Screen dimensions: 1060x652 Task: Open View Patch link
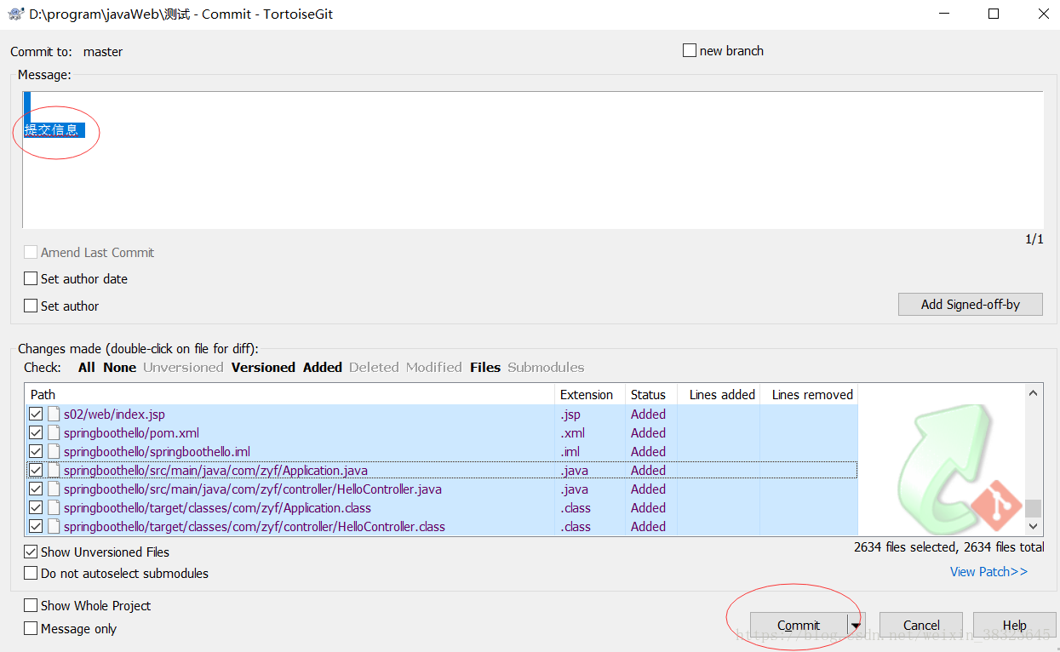988,572
